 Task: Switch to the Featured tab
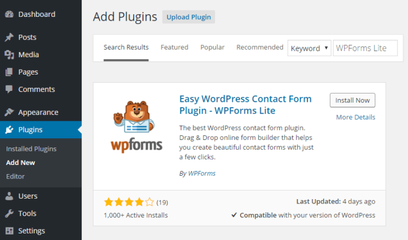(174, 47)
